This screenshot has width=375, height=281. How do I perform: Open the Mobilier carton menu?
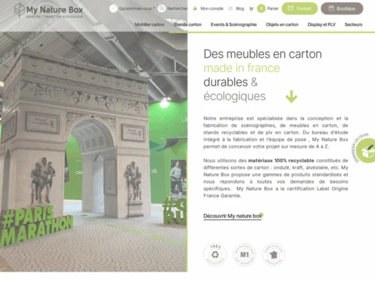click(149, 24)
